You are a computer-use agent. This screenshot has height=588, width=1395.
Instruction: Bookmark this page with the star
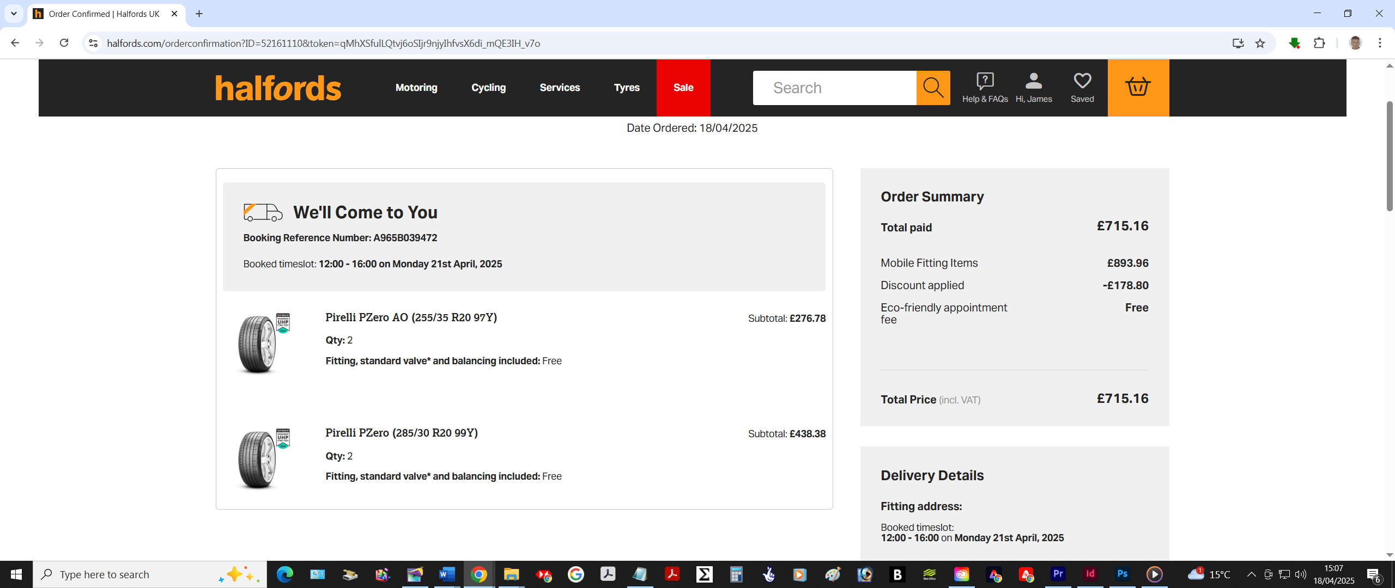click(x=1260, y=43)
